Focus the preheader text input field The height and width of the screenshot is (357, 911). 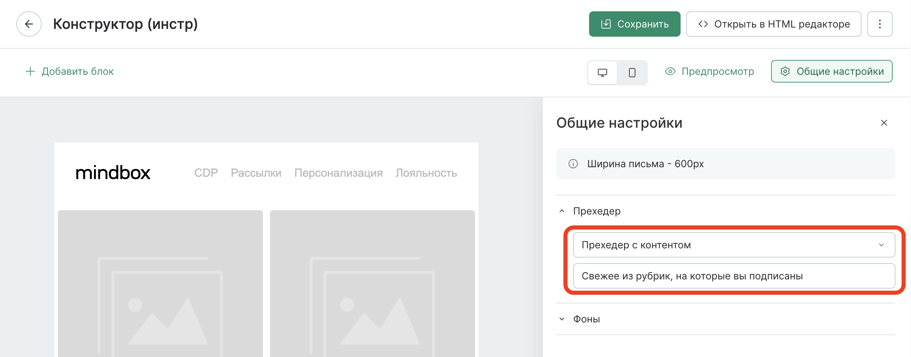(x=734, y=276)
